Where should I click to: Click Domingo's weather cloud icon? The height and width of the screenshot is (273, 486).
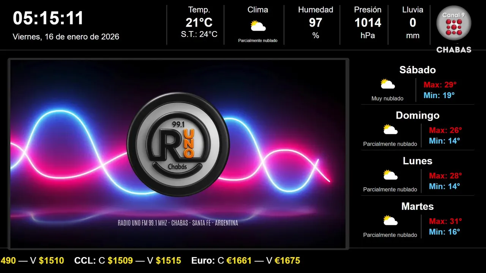pos(390,130)
